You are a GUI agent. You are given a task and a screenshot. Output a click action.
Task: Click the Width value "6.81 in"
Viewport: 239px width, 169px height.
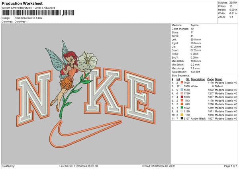(233, 14)
